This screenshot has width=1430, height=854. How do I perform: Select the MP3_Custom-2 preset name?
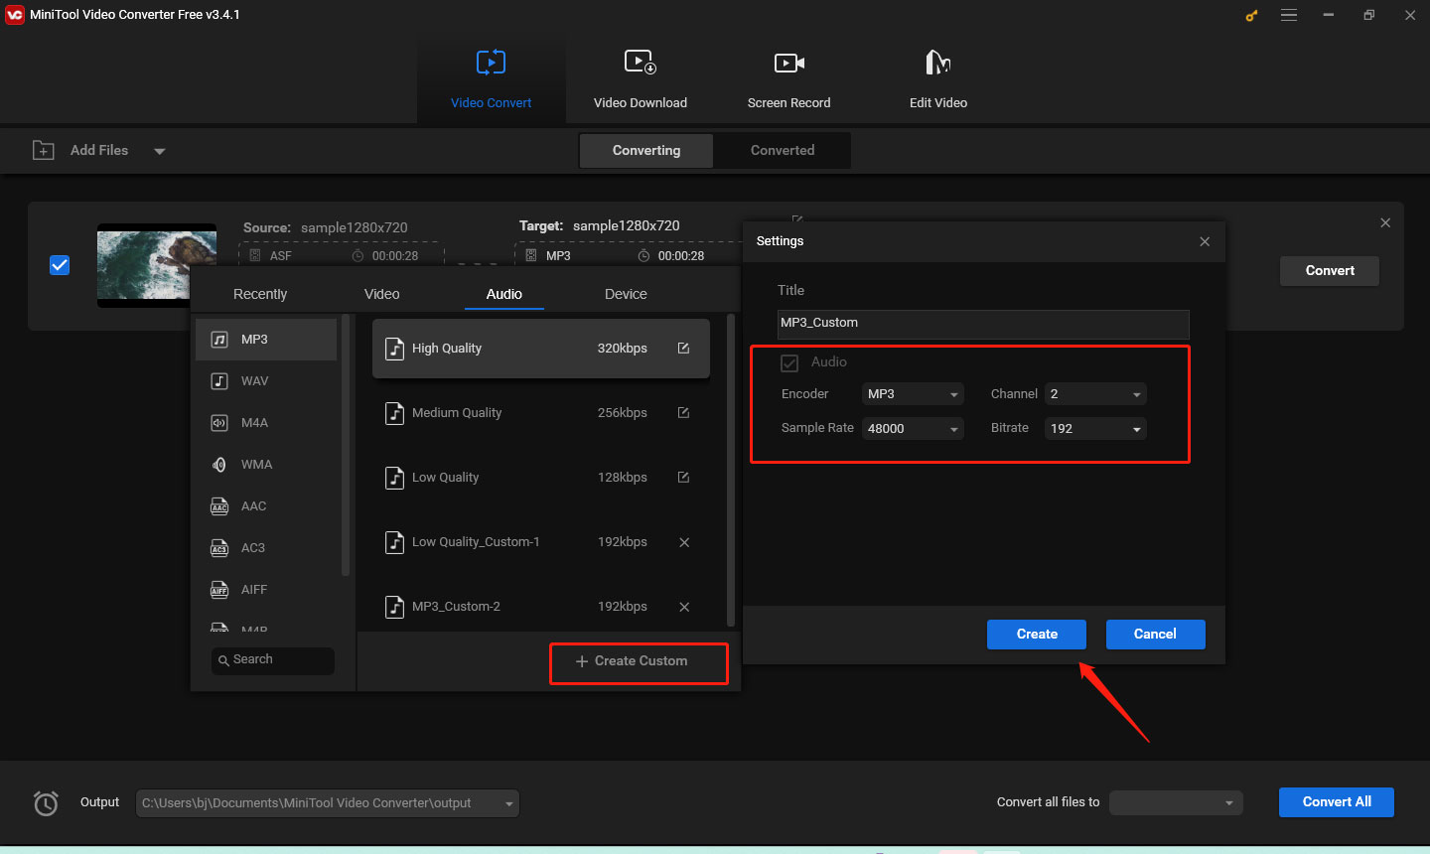[456, 607]
